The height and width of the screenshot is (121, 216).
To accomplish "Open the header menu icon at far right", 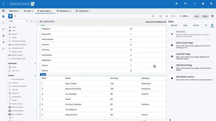I will (x=211, y=4).
